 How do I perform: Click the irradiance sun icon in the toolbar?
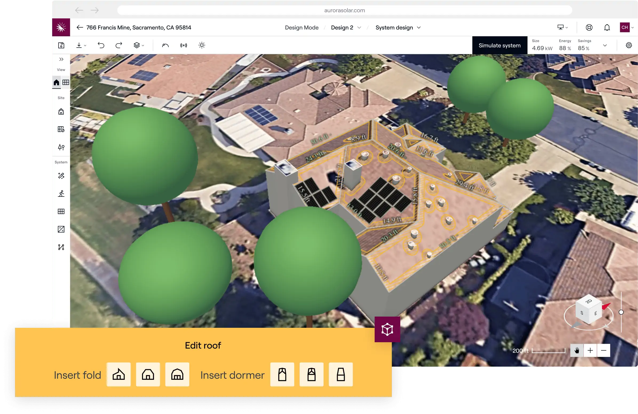[x=201, y=45]
